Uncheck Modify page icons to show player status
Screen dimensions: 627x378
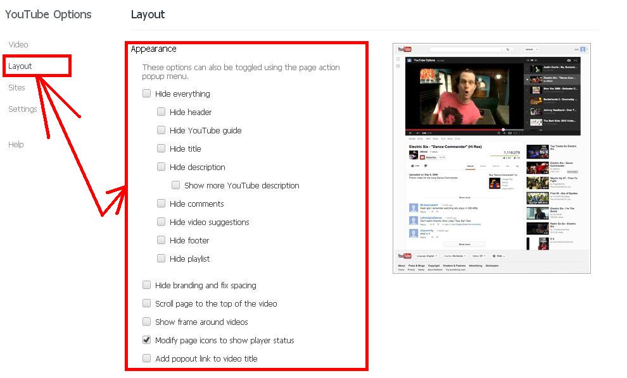(x=147, y=340)
